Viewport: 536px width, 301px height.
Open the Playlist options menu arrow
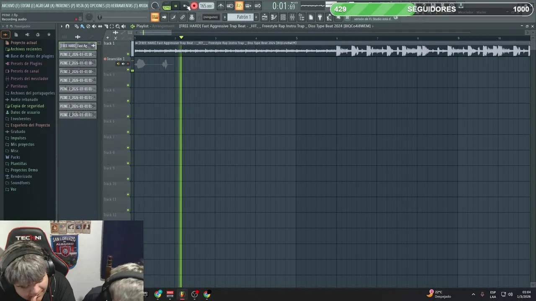(x=62, y=26)
